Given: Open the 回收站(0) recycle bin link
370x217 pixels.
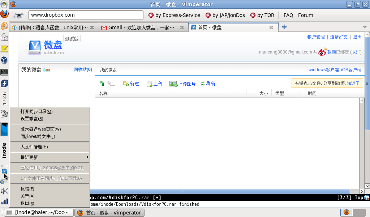Looking at the screenshot, I should click(x=83, y=69).
